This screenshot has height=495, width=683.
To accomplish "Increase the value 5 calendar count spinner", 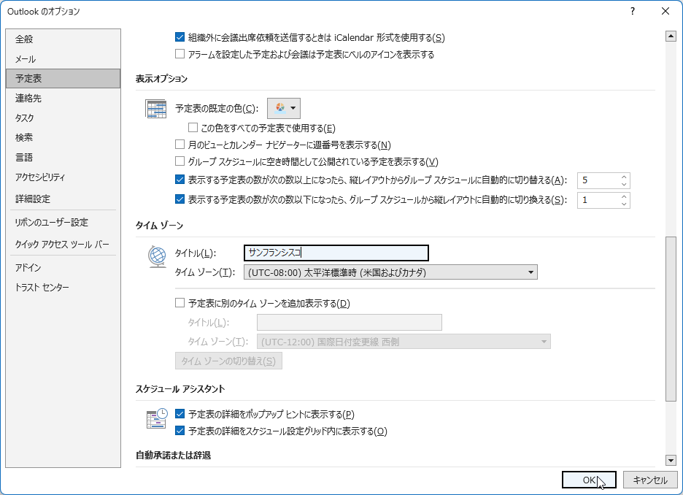I will 624,177.
